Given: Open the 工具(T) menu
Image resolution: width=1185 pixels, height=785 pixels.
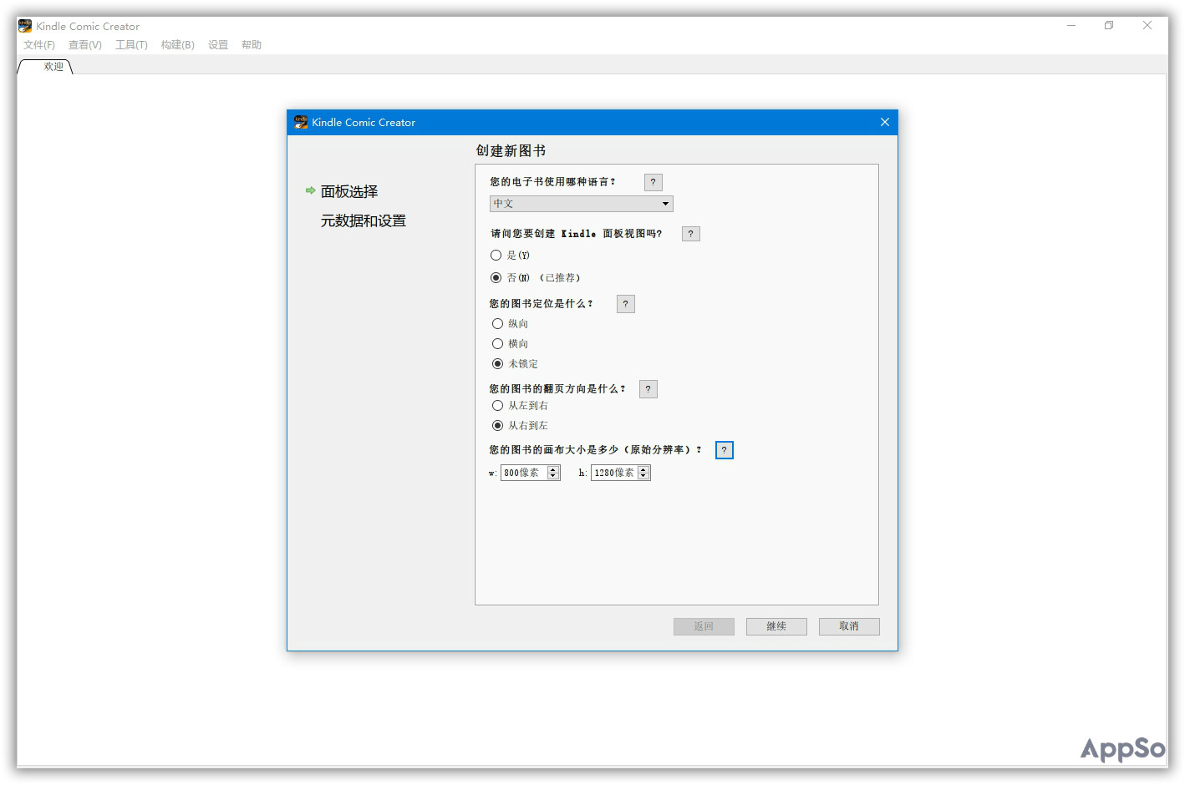Looking at the screenshot, I should (x=131, y=44).
